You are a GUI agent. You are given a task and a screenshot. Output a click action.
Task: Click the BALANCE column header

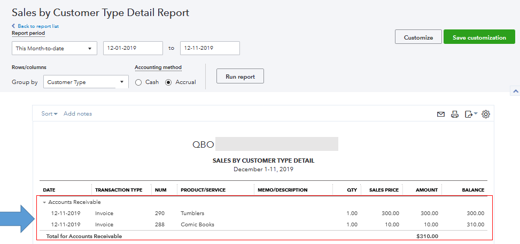474,190
